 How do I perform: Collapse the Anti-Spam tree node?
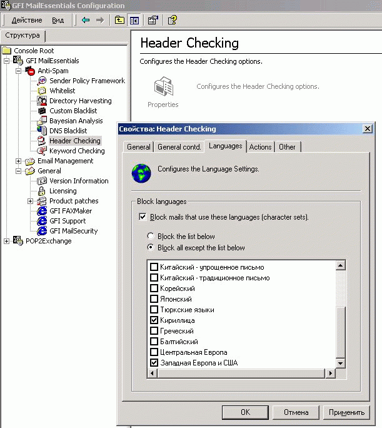[x=18, y=71]
